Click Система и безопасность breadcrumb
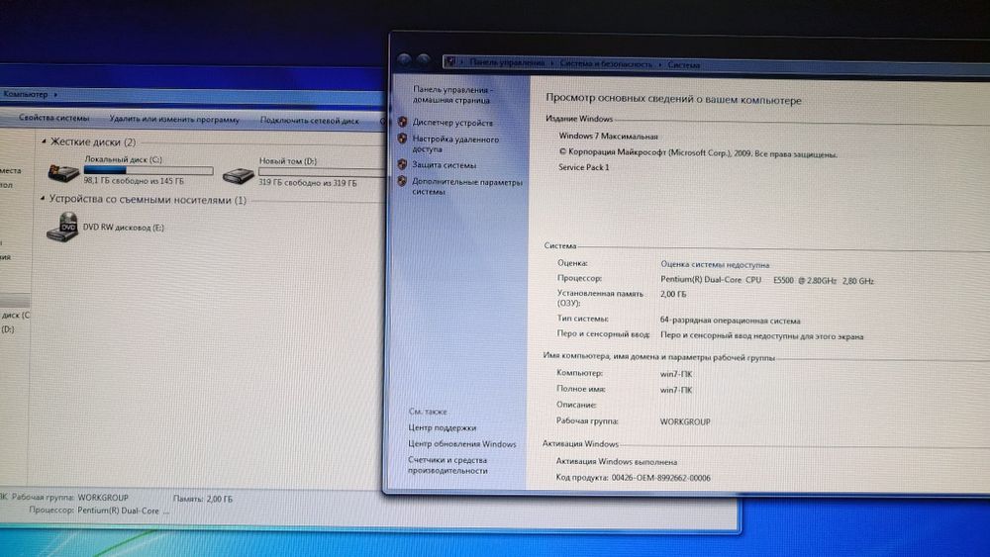The height and width of the screenshot is (557, 990). [x=606, y=63]
